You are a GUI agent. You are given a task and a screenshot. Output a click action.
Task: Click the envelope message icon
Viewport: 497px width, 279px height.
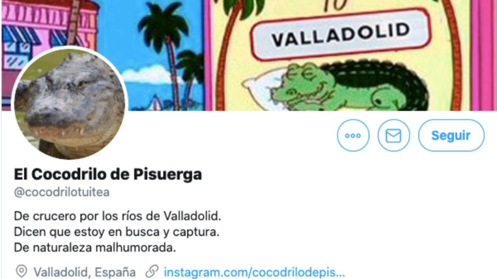pos(393,136)
